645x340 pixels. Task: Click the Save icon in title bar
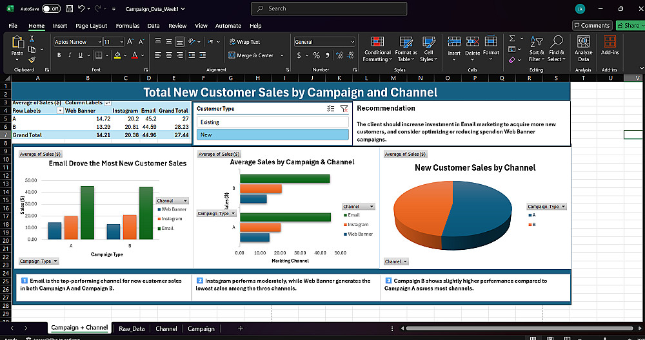tap(68, 9)
